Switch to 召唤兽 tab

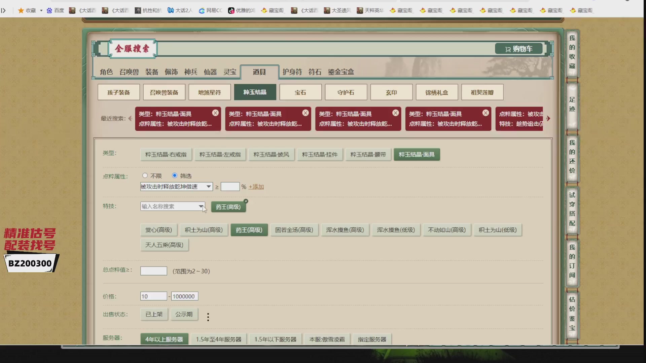pos(129,72)
